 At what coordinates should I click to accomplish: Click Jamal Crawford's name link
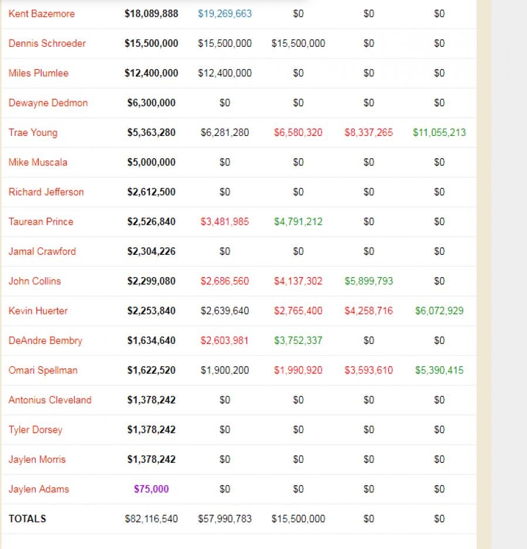42,251
